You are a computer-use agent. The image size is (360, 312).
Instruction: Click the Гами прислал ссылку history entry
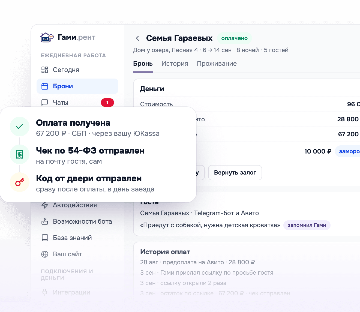[x=207, y=272]
